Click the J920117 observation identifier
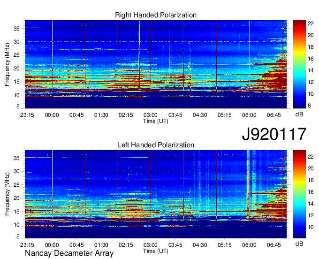This screenshot has width=319, height=259. tap(274, 134)
